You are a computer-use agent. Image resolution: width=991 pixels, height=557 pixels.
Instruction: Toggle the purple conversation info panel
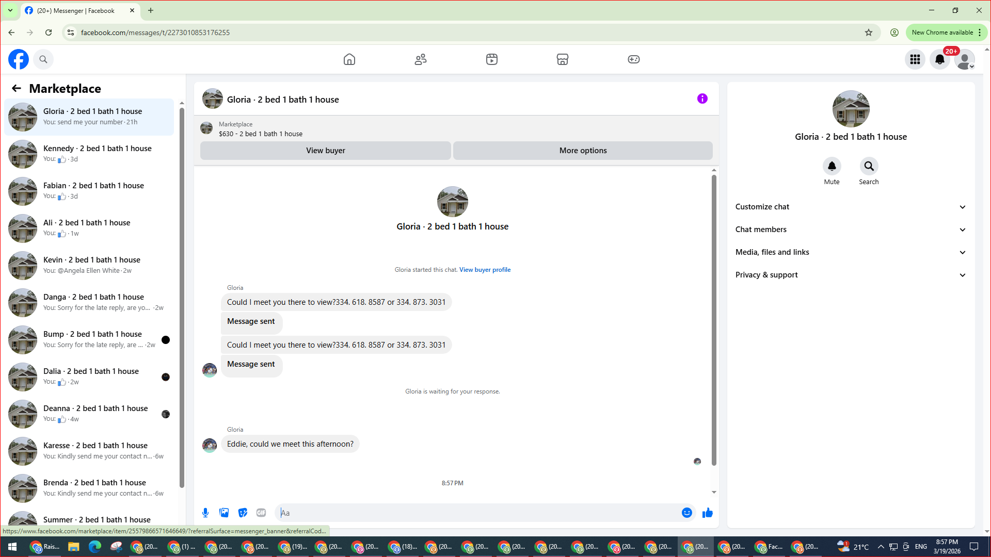702,99
